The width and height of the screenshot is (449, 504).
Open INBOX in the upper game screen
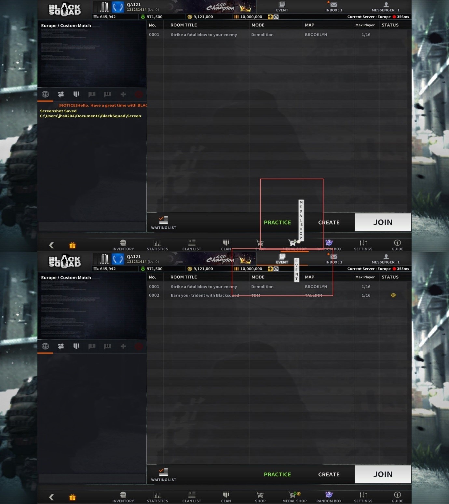pos(334,7)
